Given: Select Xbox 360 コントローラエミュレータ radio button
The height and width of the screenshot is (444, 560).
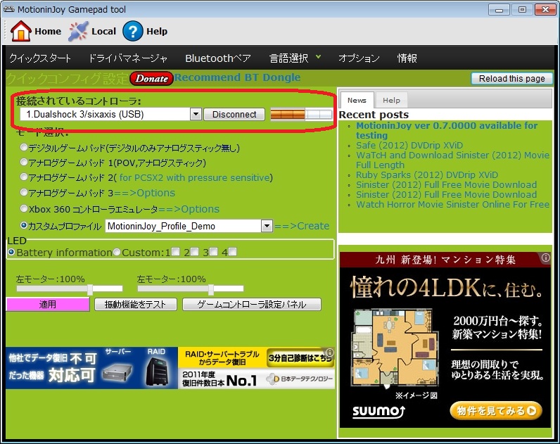Looking at the screenshot, I should [24, 208].
